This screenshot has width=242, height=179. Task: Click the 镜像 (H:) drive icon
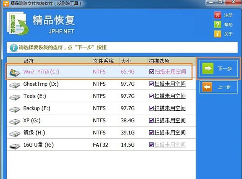point(15,134)
